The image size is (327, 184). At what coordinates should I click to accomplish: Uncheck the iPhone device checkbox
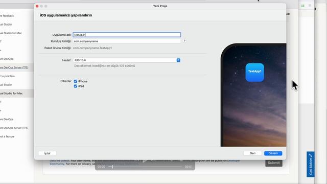76,81
